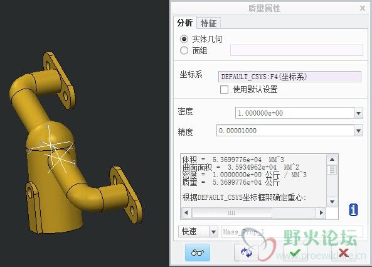Click scroll down arrow in results box
372x267 pixels.
pyautogui.click(x=332, y=202)
